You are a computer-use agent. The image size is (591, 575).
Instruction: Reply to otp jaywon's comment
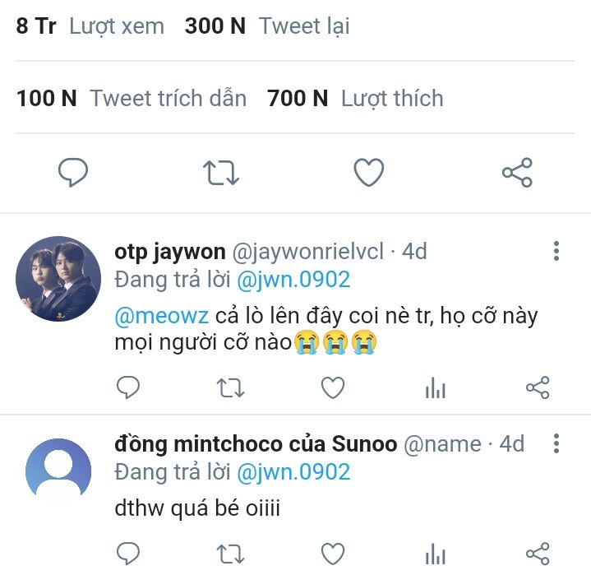(127, 387)
